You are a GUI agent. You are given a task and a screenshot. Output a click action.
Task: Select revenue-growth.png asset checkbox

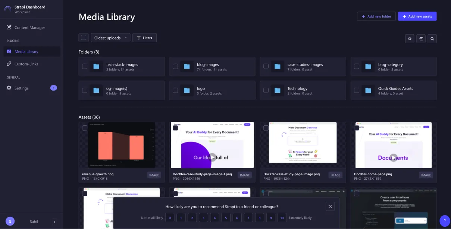85,128
